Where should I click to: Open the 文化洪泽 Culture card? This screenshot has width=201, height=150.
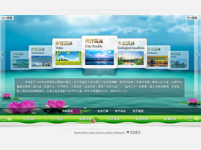click(x=20, y=60)
